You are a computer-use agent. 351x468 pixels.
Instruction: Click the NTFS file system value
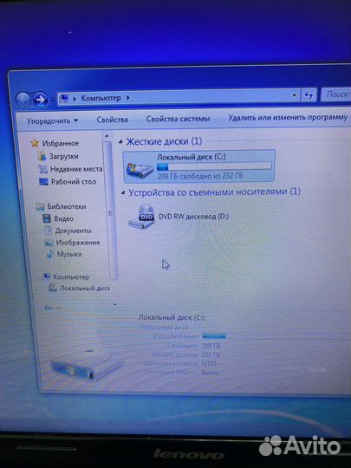pos(209,364)
